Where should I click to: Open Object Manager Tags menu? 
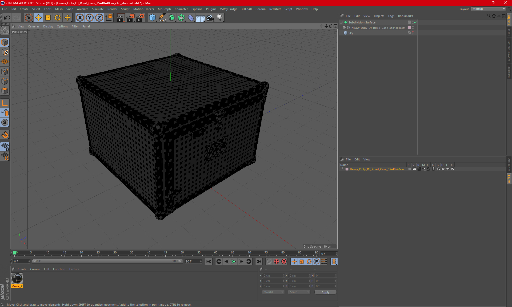(391, 16)
